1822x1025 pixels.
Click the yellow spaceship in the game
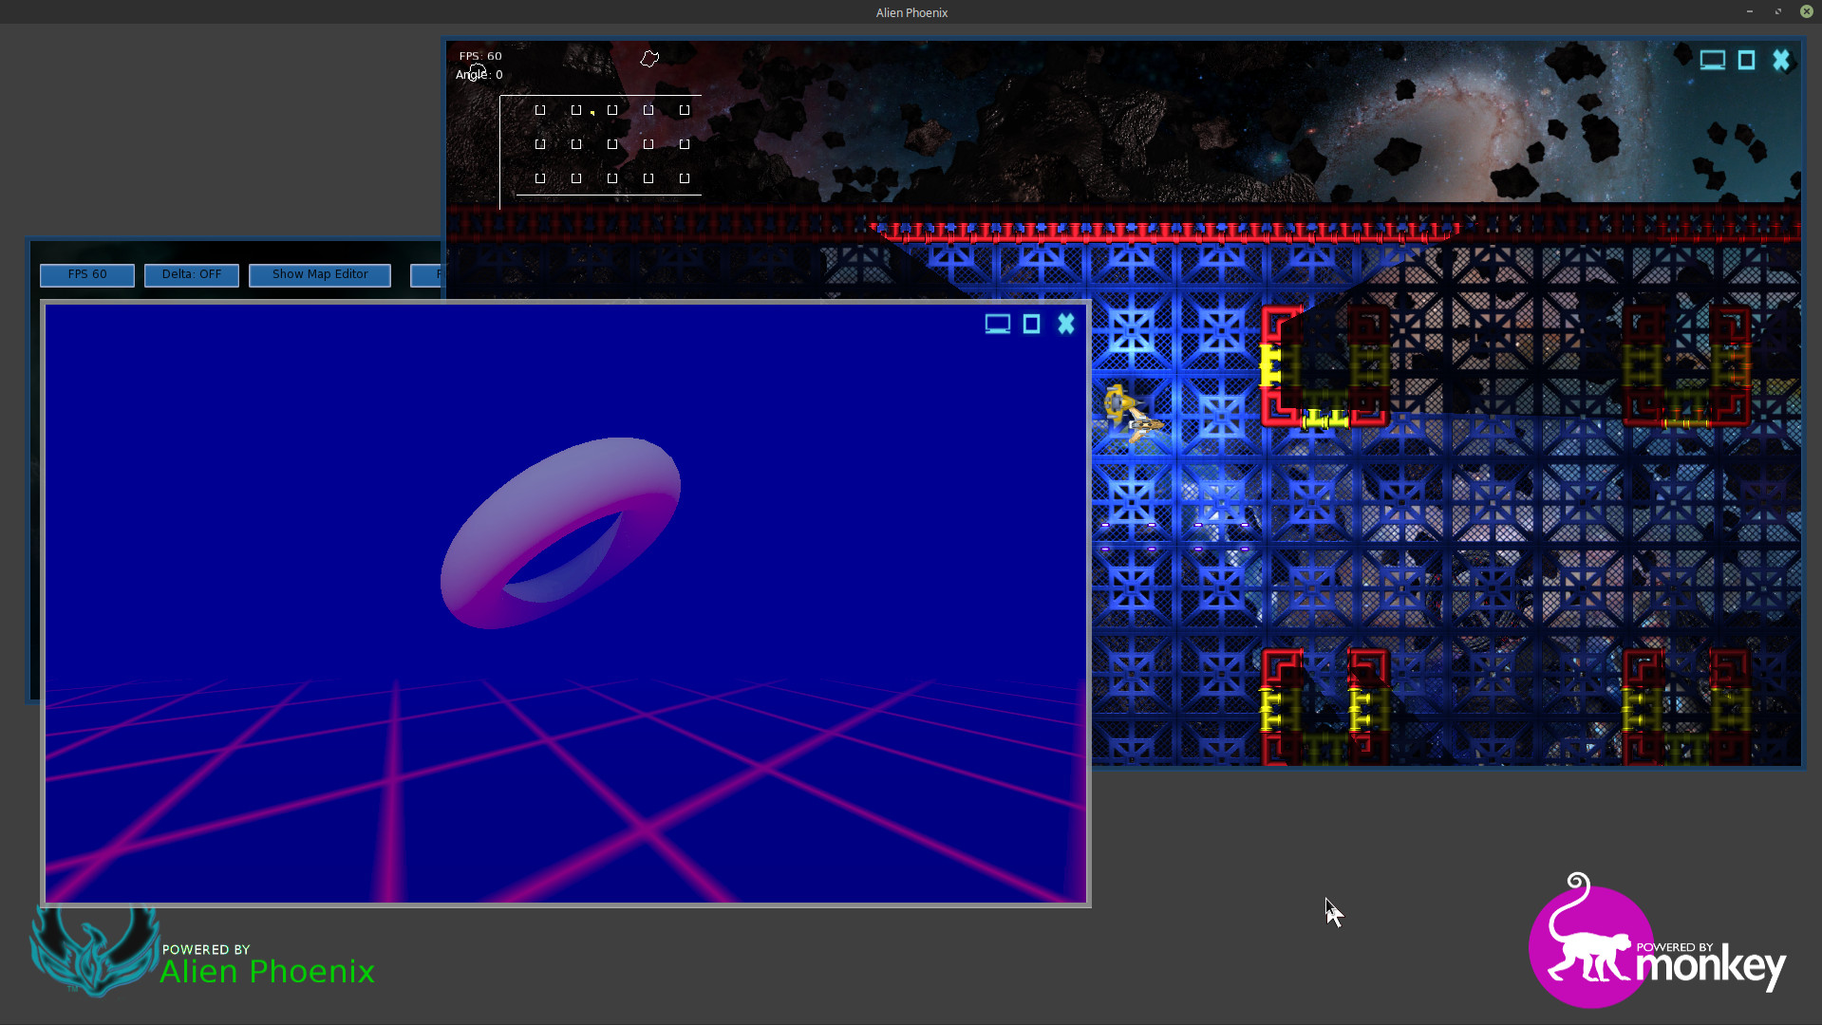click(x=1133, y=414)
